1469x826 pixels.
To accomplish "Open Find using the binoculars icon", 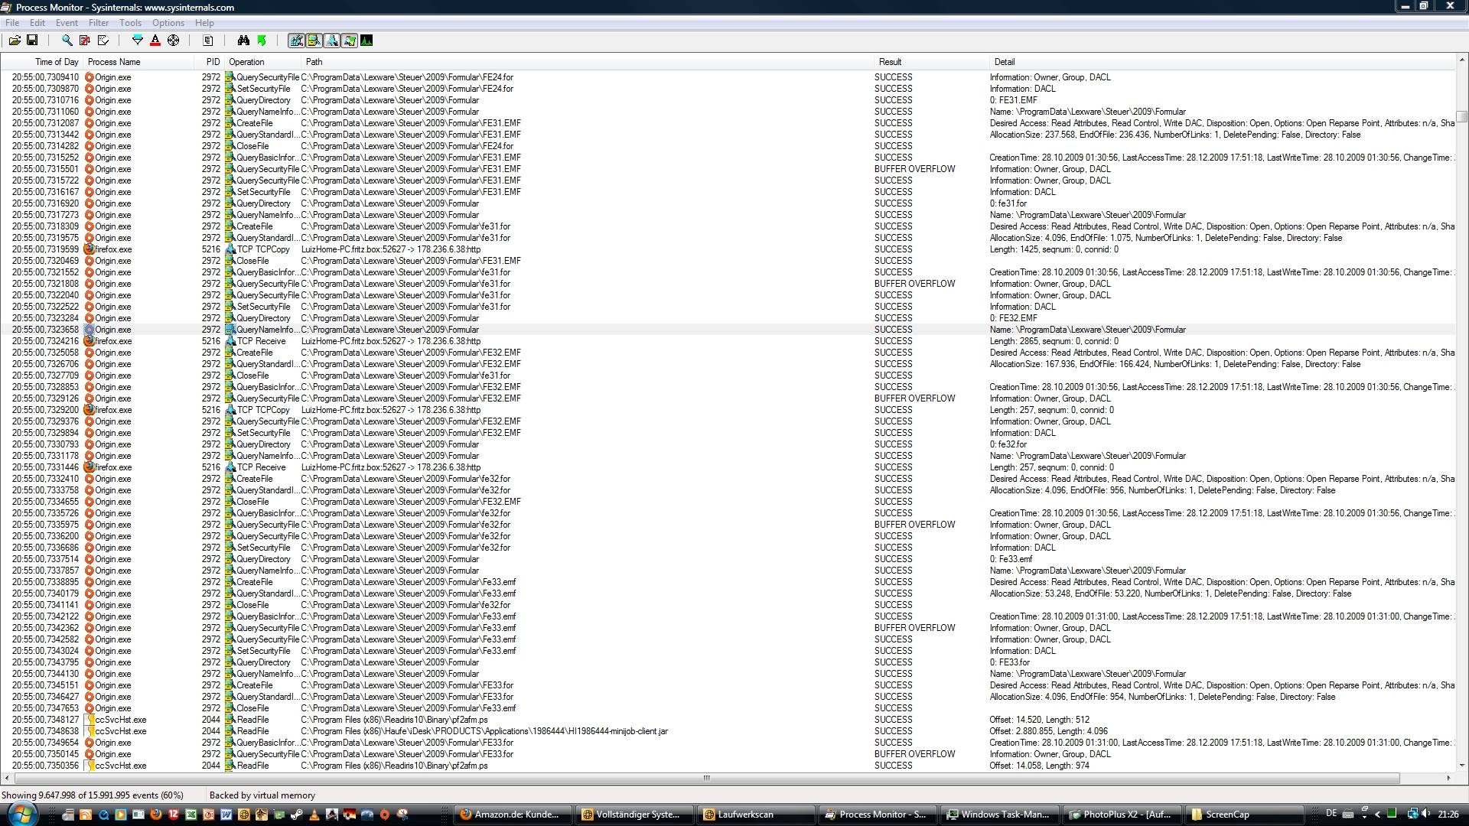I will pyautogui.click(x=243, y=41).
